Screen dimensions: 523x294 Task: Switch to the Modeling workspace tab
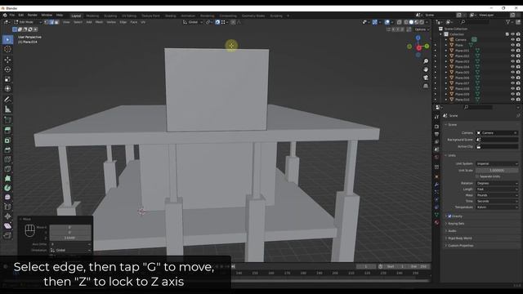pyautogui.click(x=92, y=16)
